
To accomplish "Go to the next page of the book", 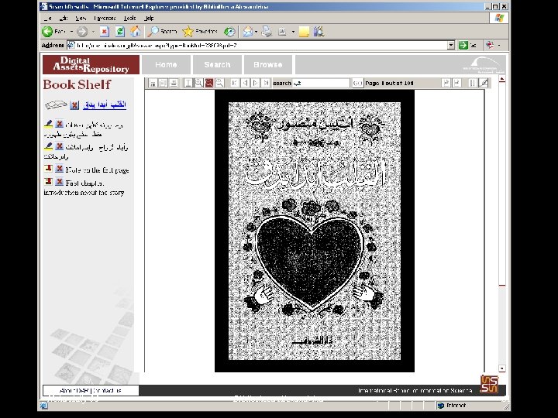I will pyautogui.click(x=255, y=83).
